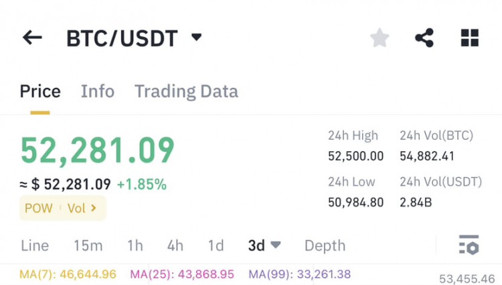Switch to the Info tab
This screenshot has height=285, width=502.
pyautogui.click(x=98, y=91)
